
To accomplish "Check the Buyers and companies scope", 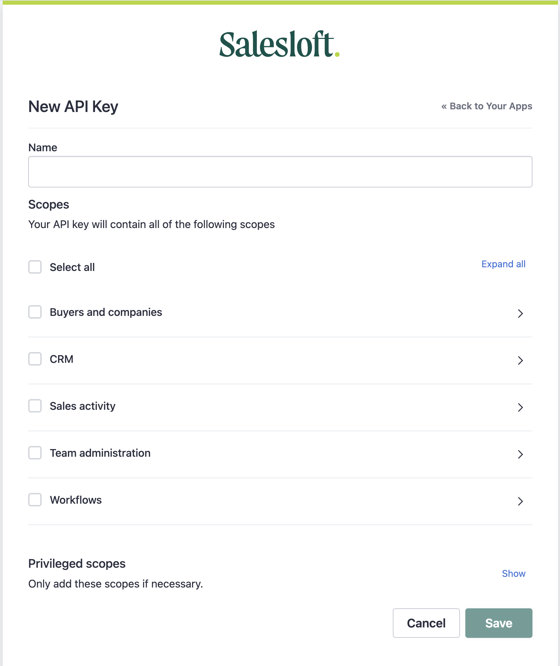I will pos(35,312).
